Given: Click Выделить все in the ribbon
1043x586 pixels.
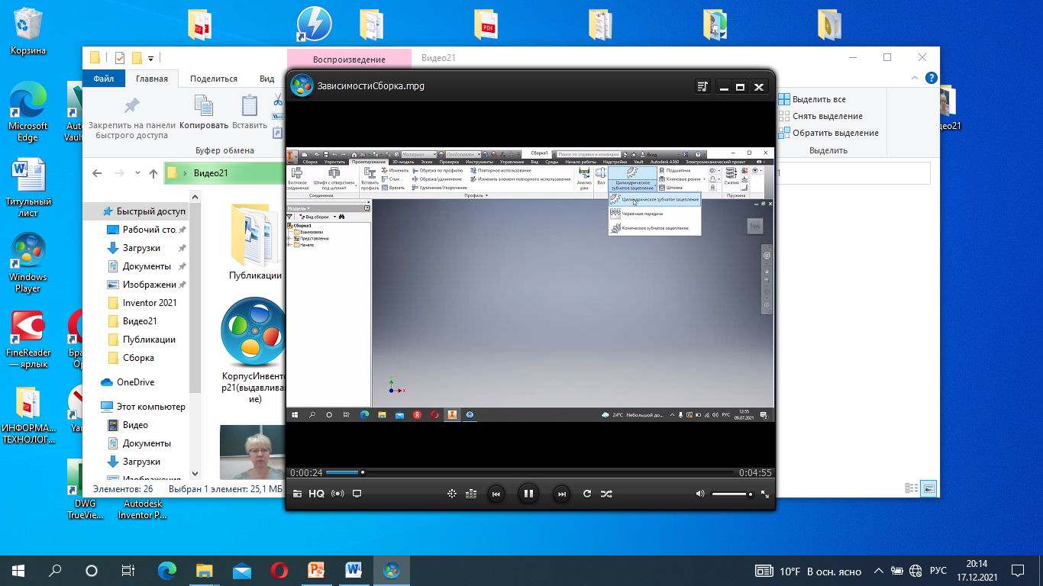Looking at the screenshot, I should click(812, 99).
